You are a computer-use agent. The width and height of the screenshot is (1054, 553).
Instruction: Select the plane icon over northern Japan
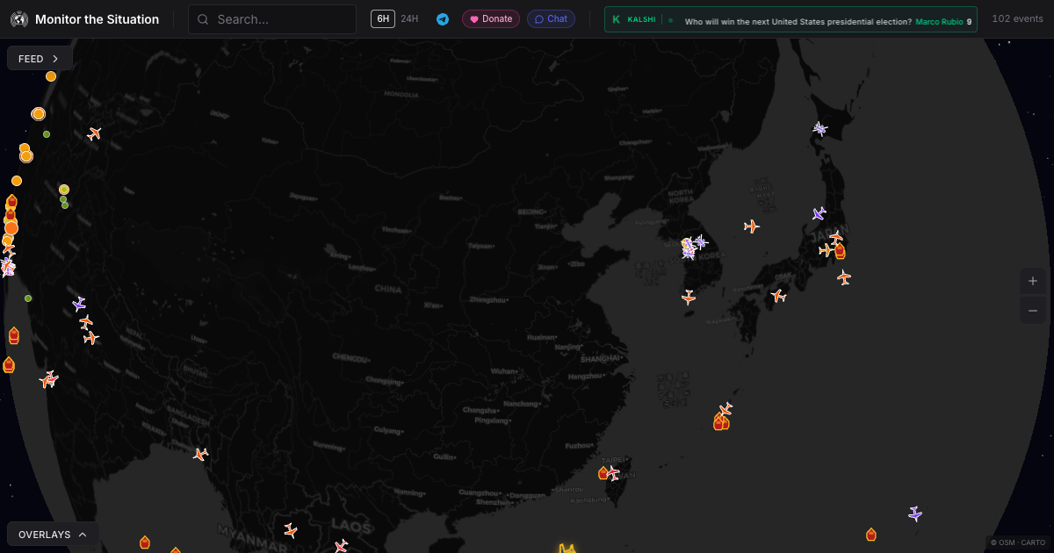[x=819, y=128]
